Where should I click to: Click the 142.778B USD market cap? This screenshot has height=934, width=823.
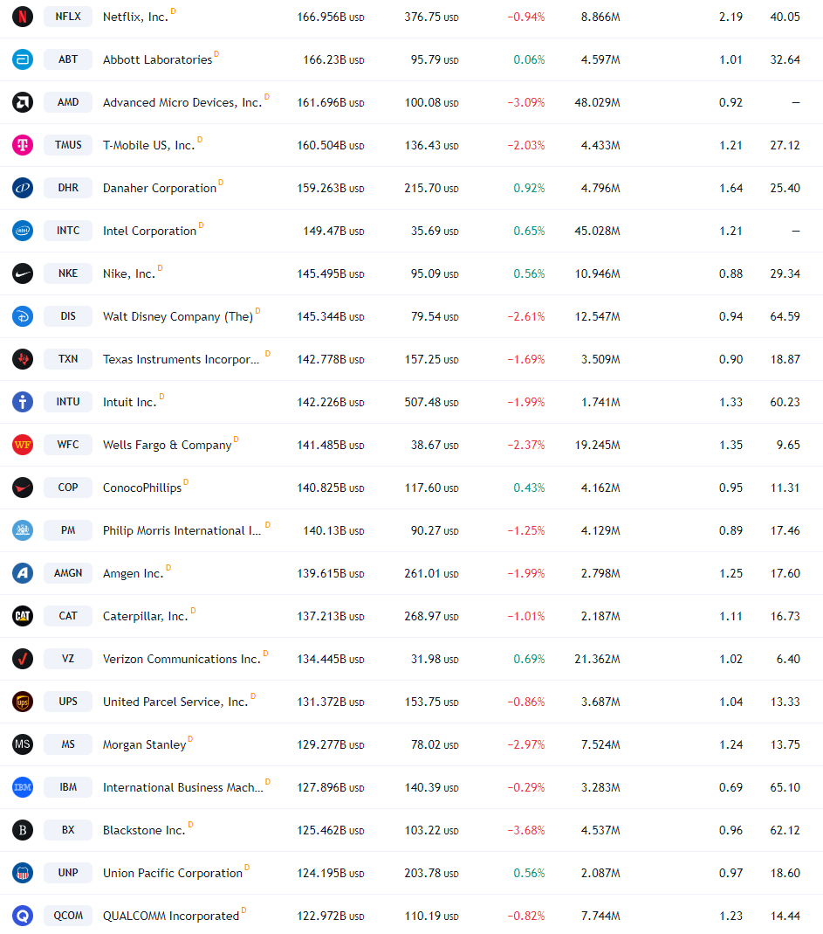pos(331,360)
